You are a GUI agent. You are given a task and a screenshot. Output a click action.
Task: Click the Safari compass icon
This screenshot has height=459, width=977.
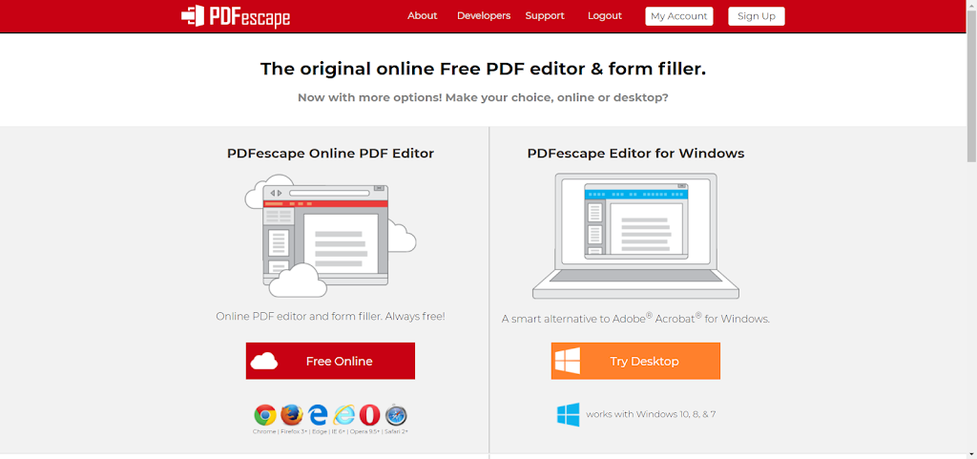coord(396,415)
